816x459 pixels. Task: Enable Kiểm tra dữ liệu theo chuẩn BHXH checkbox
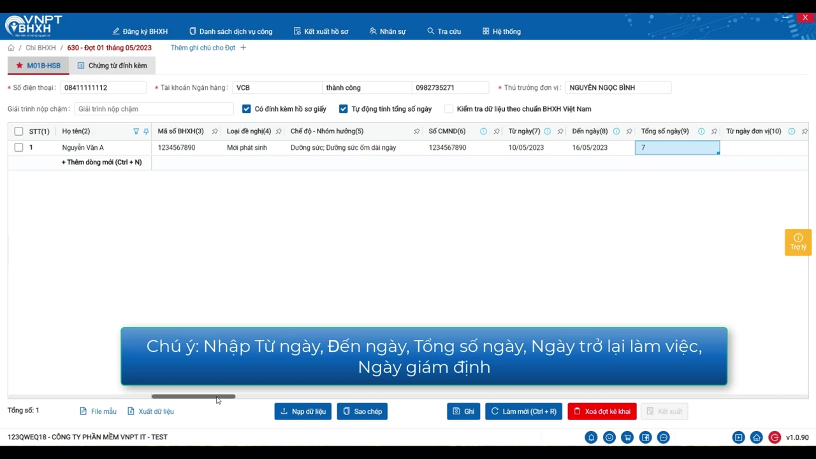point(449,109)
